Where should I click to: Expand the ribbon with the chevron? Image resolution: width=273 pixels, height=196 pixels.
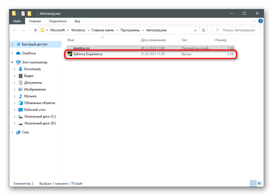(x=255, y=21)
